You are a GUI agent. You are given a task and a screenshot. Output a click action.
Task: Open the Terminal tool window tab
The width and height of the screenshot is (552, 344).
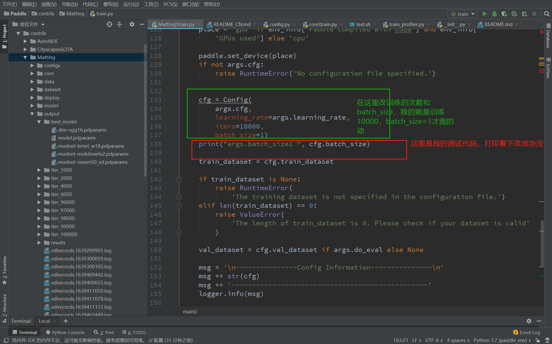click(25, 332)
